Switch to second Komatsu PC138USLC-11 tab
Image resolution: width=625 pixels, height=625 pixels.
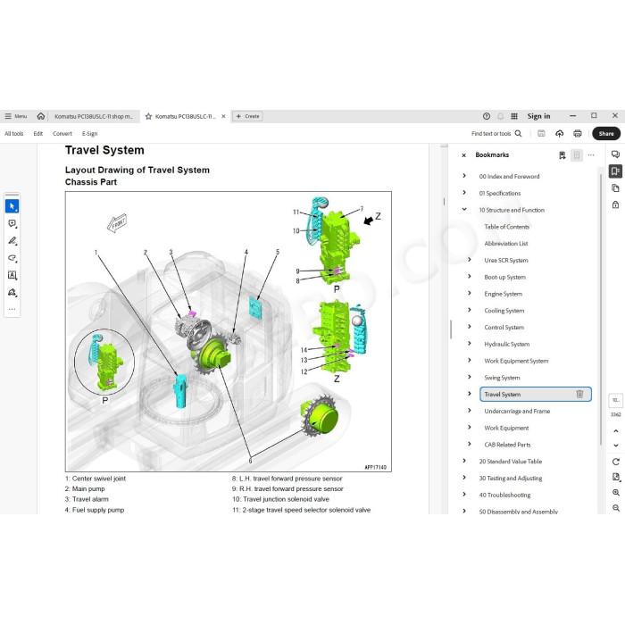(x=185, y=116)
